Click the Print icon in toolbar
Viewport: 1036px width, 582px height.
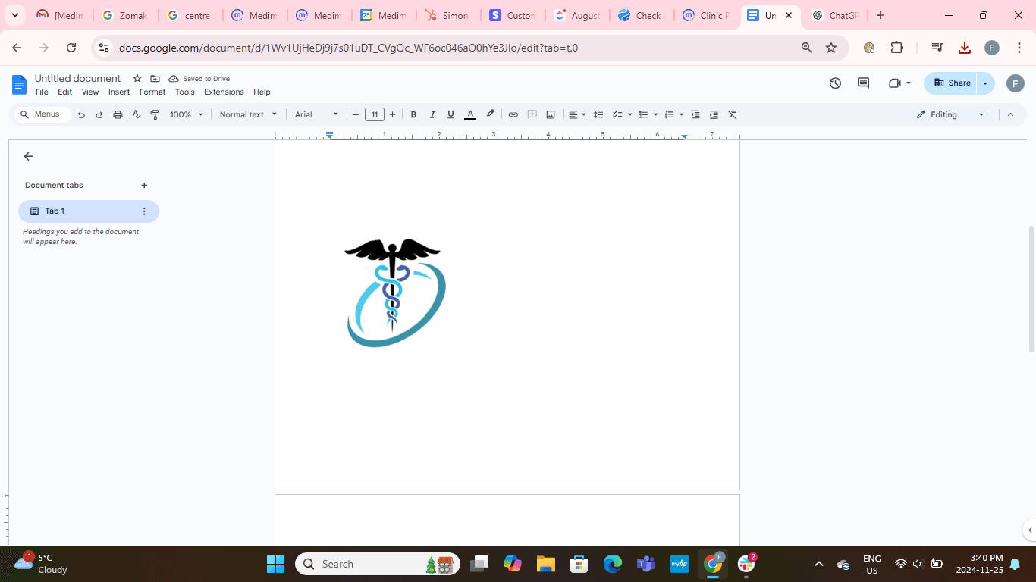point(118,114)
